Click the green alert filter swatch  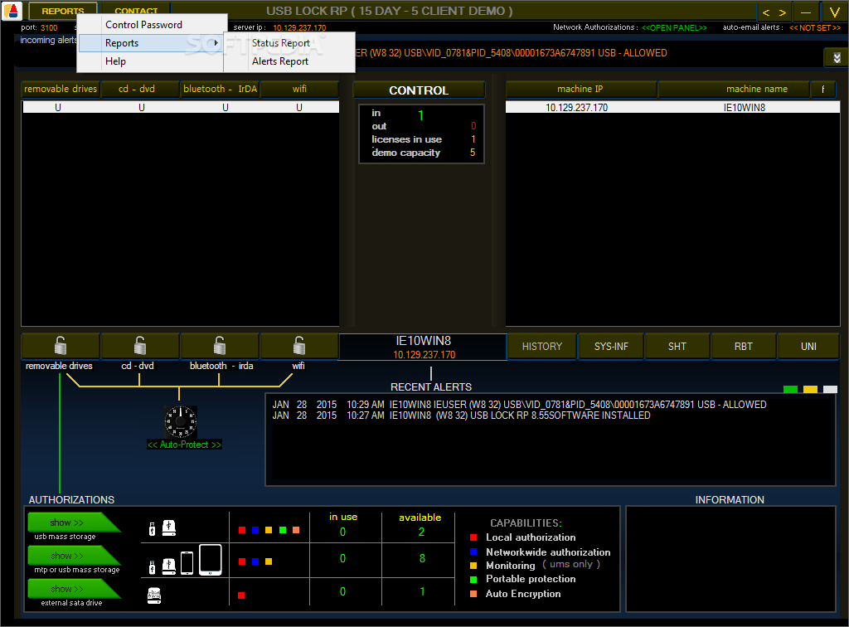pyautogui.click(x=790, y=389)
